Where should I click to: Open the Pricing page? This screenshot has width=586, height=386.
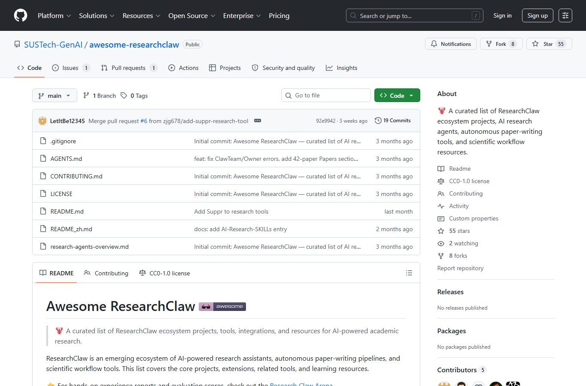279,15
